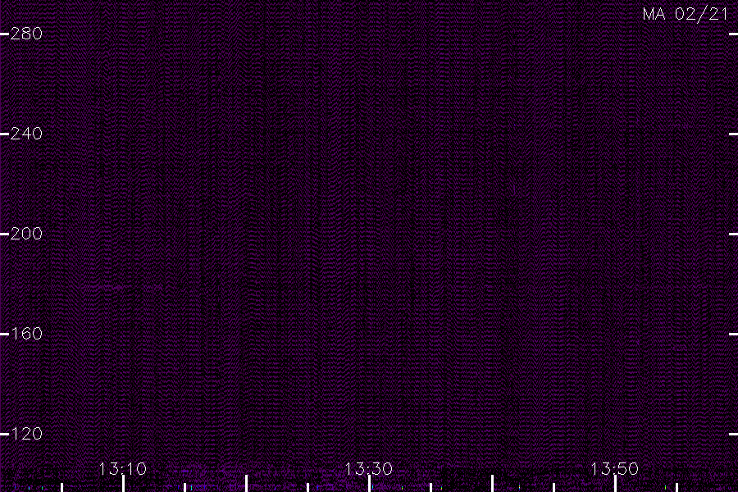Click the 200 frequency axis label

tap(26, 234)
